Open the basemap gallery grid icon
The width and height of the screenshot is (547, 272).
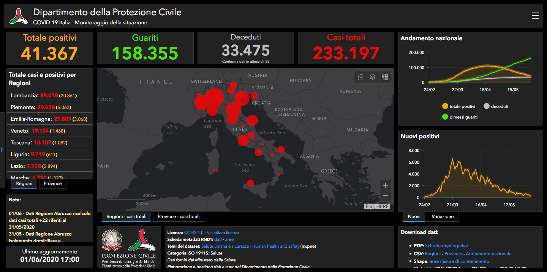(385, 77)
